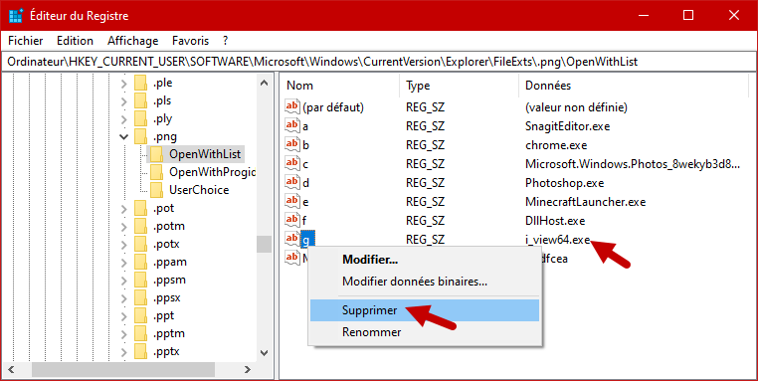
Task: Click the UserChoice folder icon
Action: coord(156,191)
